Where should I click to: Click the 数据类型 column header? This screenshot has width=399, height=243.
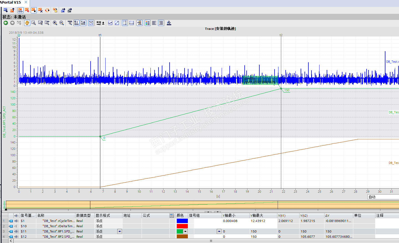pos(85,215)
